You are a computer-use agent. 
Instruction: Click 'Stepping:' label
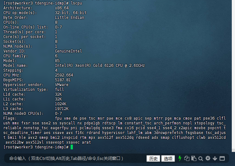click(x=13, y=70)
